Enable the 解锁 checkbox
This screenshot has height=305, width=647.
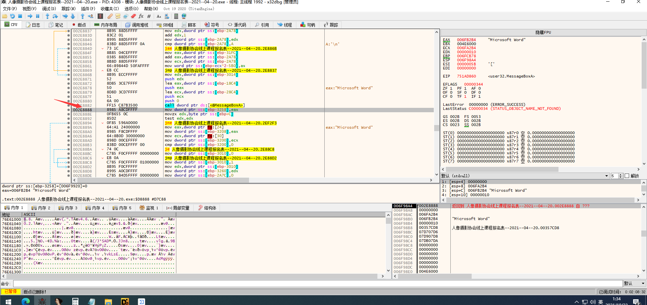[x=627, y=176]
